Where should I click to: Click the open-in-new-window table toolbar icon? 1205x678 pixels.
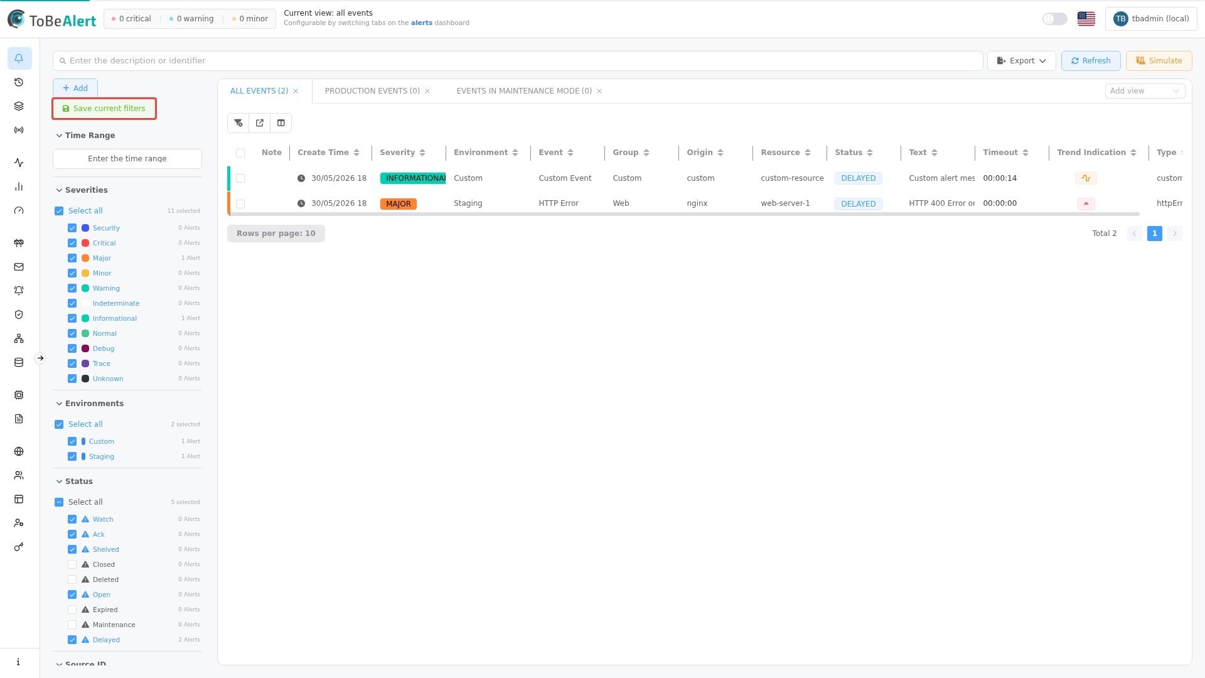(x=260, y=123)
